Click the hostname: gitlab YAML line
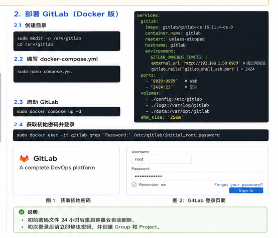Screen dimensions: 278x238 pyautogui.click(x=165, y=45)
